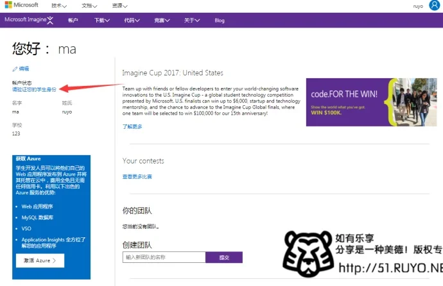The height and width of the screenshot is (286, 443).
Task: Click the 激活 Azure button
Action: tap(40, 260)
